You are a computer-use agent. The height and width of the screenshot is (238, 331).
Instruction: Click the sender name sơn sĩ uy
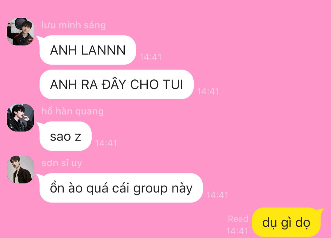62,163
